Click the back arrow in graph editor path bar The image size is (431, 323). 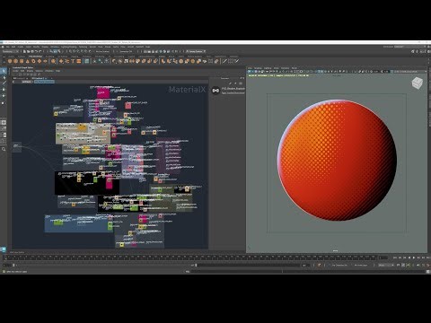point(13,82)
